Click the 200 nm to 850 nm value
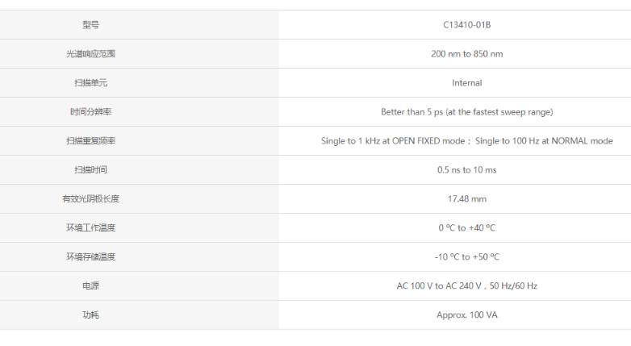The height and width of the screenshot is (346, 631). [467, 54]
